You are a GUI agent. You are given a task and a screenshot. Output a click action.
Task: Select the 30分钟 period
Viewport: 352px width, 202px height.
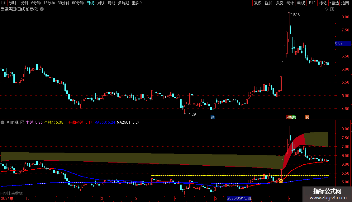(64, 3)
